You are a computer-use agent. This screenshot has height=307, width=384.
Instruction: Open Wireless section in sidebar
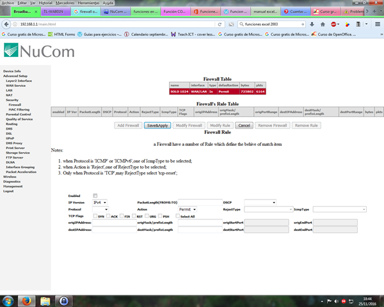click(10, 177)
